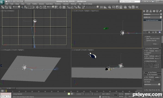Viewport: 163px width, 98px height.
Task: Activate Select and Move tool
Action: 37,7
